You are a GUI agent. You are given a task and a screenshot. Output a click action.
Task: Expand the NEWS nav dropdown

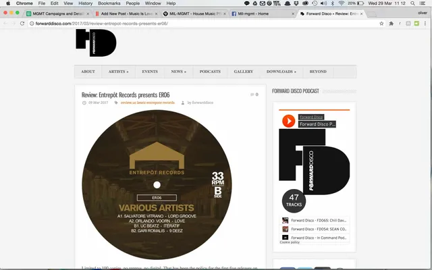pyautogui.click(x=178, y=72)
